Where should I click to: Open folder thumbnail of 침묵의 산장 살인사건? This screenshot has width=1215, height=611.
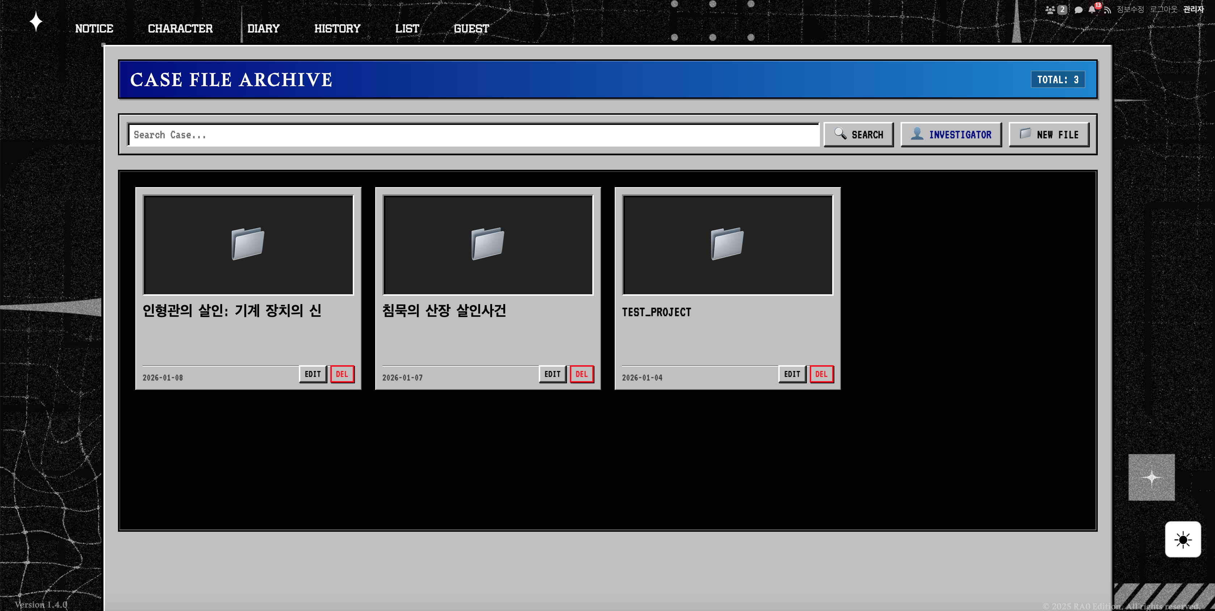[488, 245]
